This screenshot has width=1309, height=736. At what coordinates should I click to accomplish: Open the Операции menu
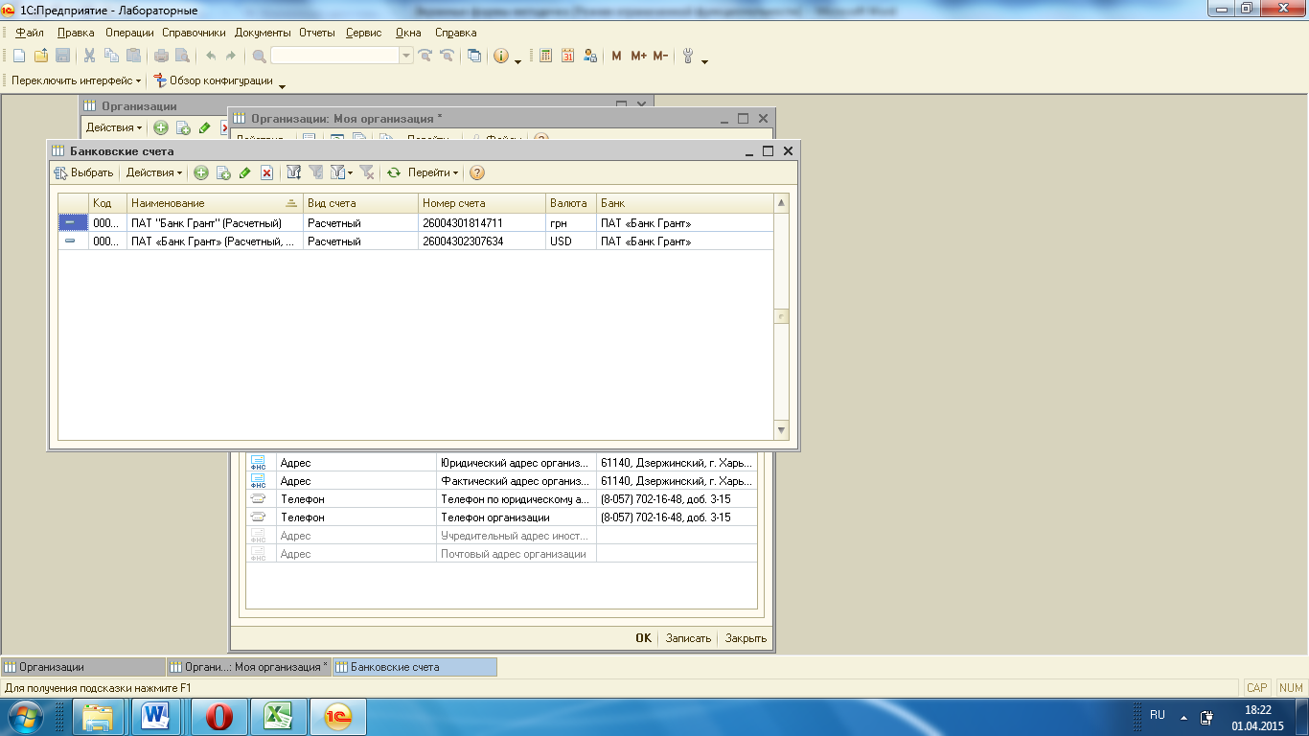point(129,33)
